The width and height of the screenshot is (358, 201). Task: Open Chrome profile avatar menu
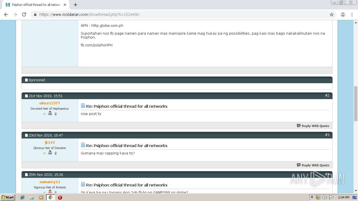[343, 15]
